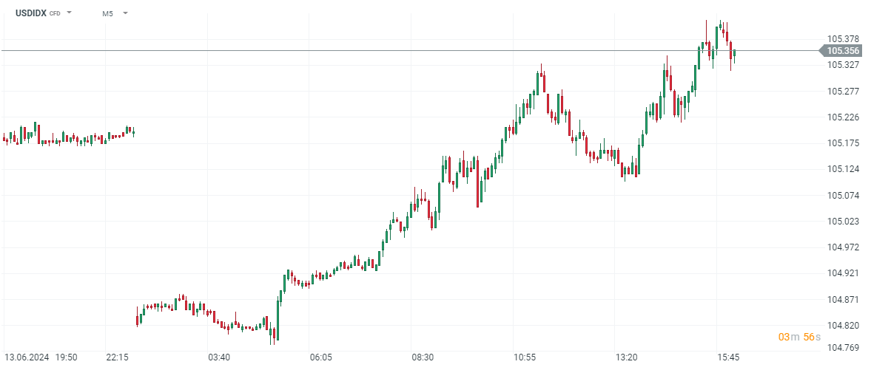
Task: Click the USDIDX symbol name
Action: click(31, 13)
